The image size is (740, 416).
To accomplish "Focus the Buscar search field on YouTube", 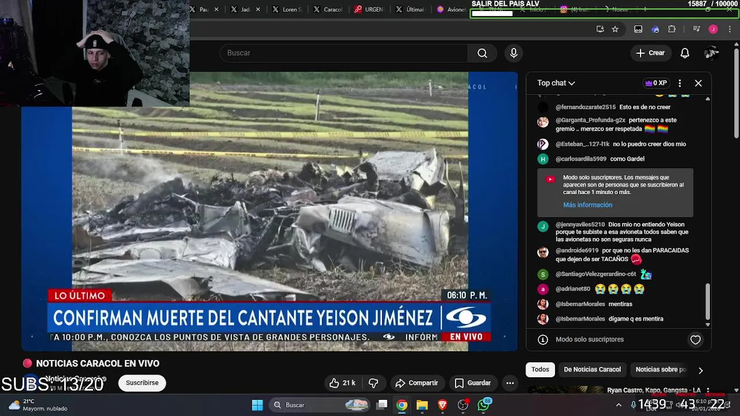I will pyautogui.click(x=344, y=53).
